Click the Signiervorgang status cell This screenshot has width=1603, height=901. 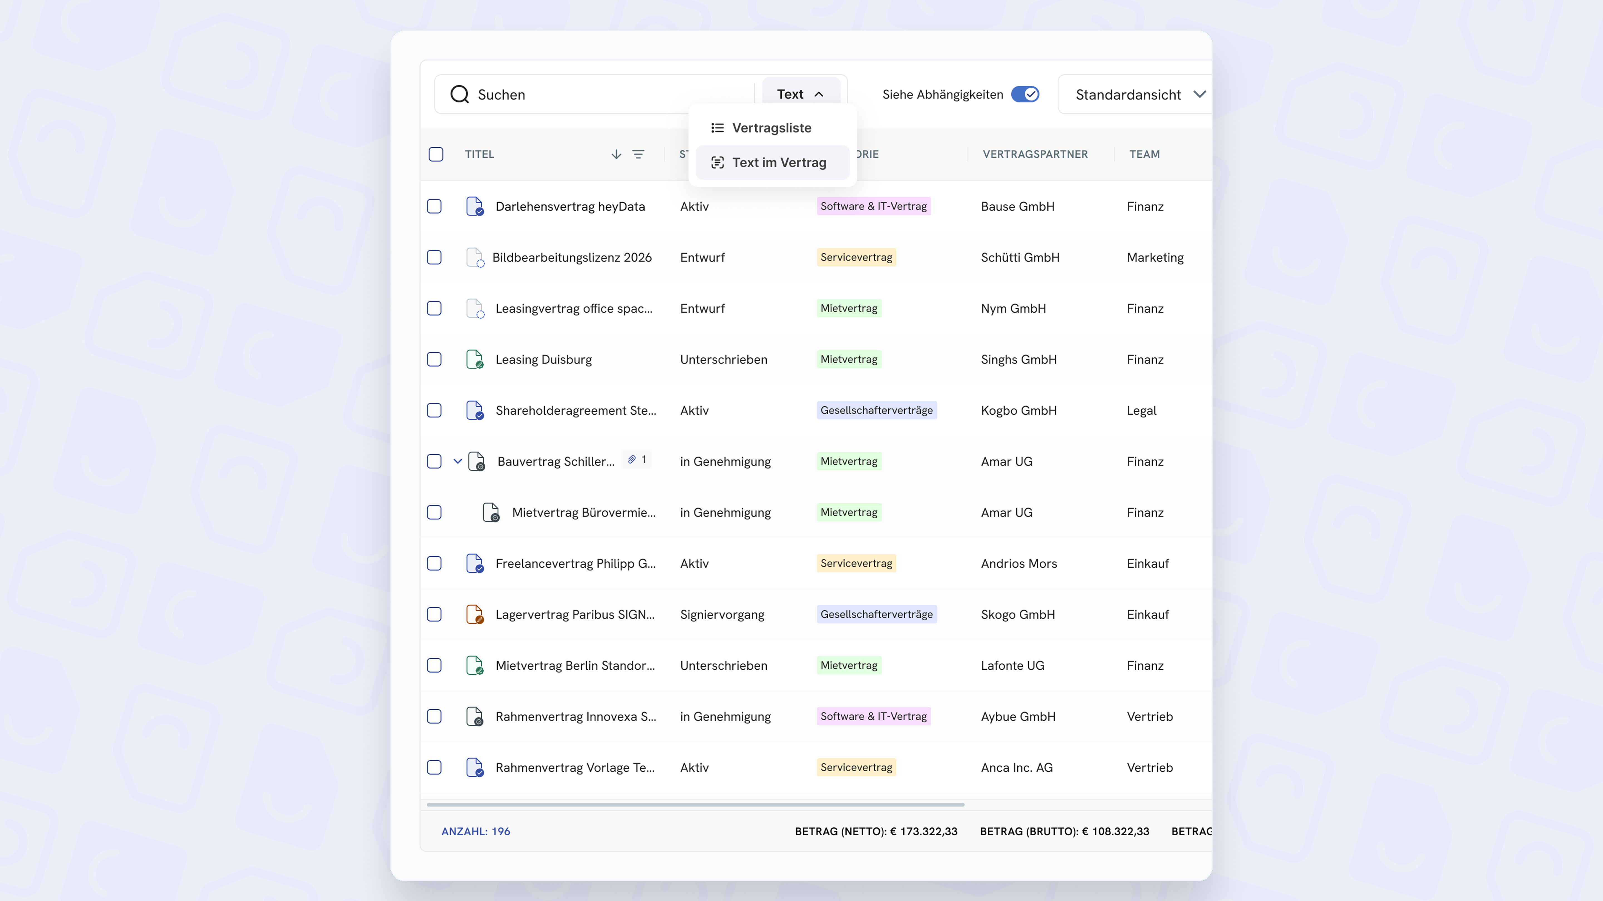(x=722, y=614)
